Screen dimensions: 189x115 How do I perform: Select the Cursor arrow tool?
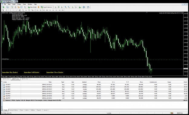point(3,10)
